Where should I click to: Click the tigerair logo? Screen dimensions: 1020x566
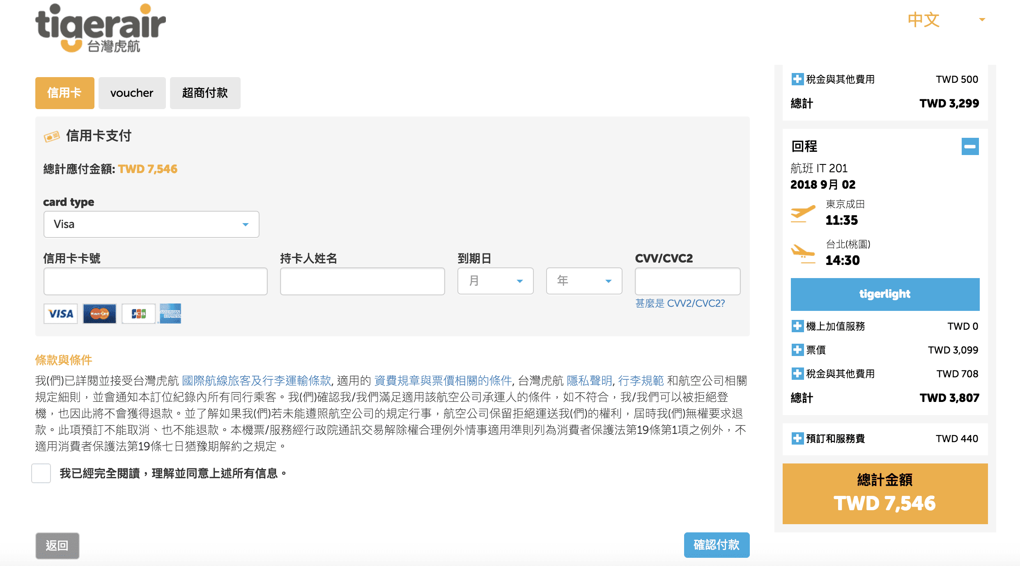click(x=100, y=28)
